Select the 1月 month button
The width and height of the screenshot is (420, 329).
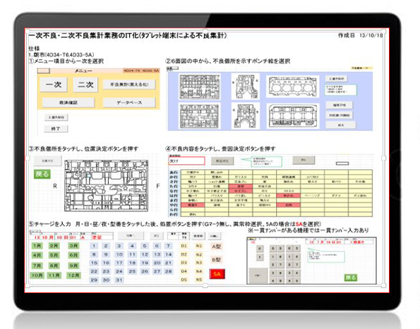37,246
